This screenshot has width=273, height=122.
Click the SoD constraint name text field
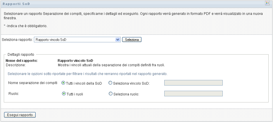[x=193, y=83]
